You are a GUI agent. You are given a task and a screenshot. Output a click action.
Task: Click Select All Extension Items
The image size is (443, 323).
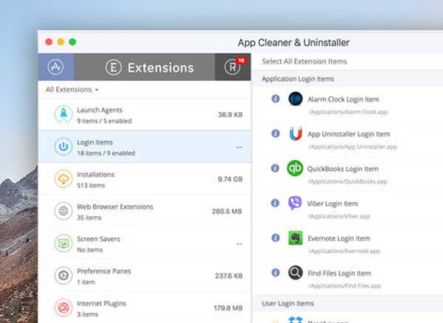[x=304, y=61]
